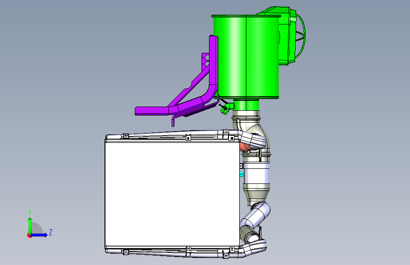Viewport: 410px width, 265px height.
Task: Click the 'Z' axis label
Action: [51, 232]
